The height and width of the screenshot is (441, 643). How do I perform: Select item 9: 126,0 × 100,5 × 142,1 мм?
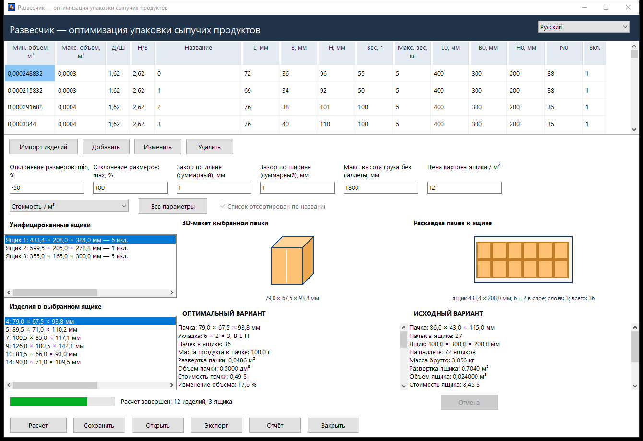pyautogui.click(x=90, y=346)
